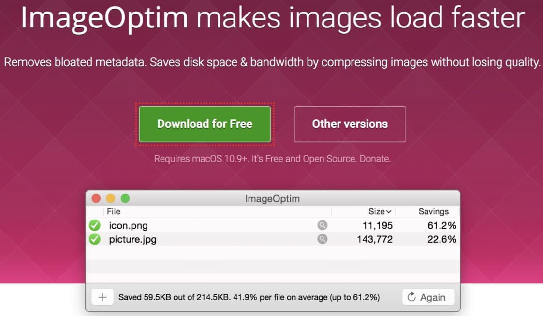This screenshot has width=543, height=316.
Task: Select the picture.jpg file row
Action: click(x=273, y=239)
